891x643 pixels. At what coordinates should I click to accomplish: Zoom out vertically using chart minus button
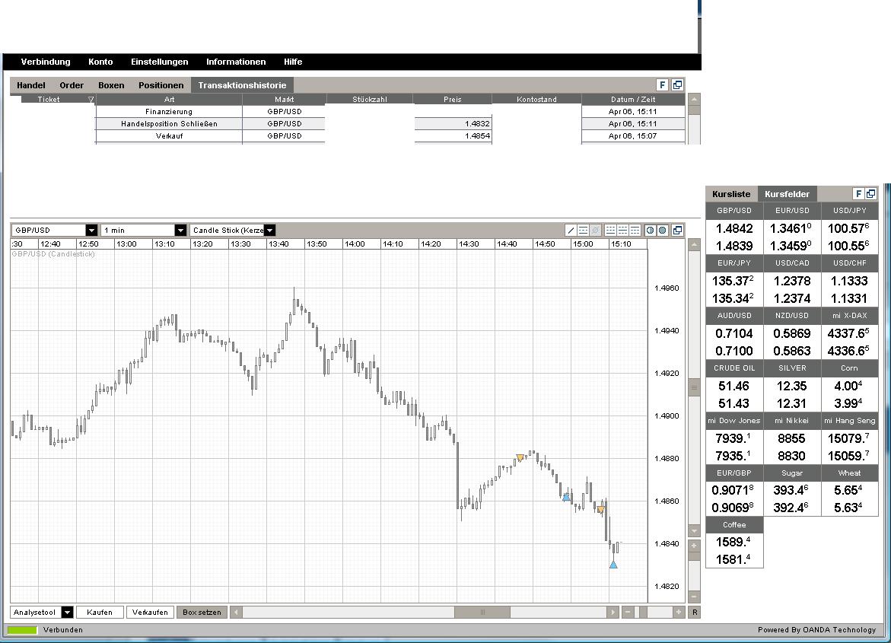tap(694, 597)
